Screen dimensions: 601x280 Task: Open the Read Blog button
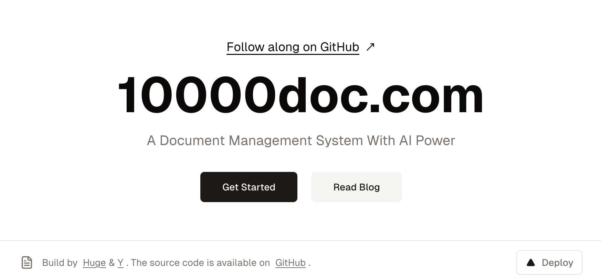point(357,187)
